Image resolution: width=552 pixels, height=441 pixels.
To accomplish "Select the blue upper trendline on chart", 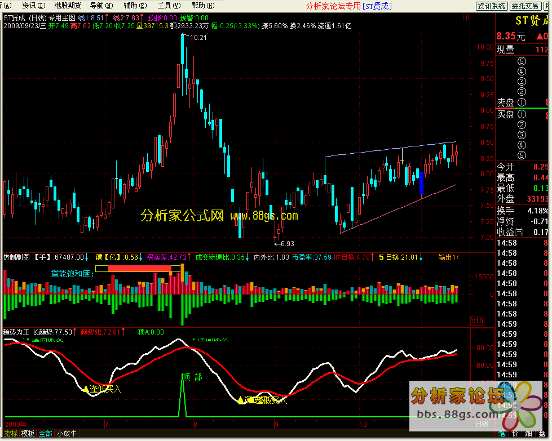I will [x=391, y=149].
